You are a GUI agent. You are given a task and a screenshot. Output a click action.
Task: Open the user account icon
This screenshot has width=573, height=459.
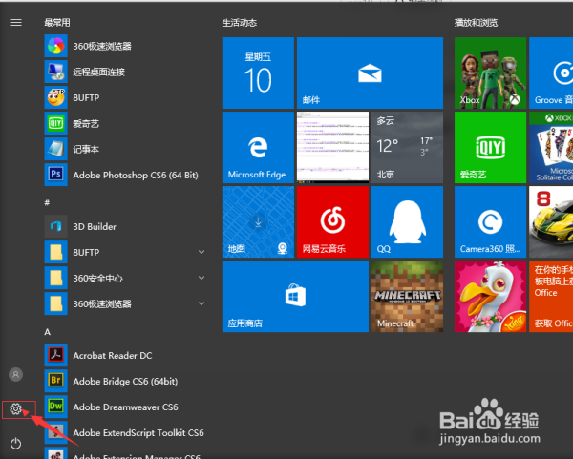[x=15, y=374]
